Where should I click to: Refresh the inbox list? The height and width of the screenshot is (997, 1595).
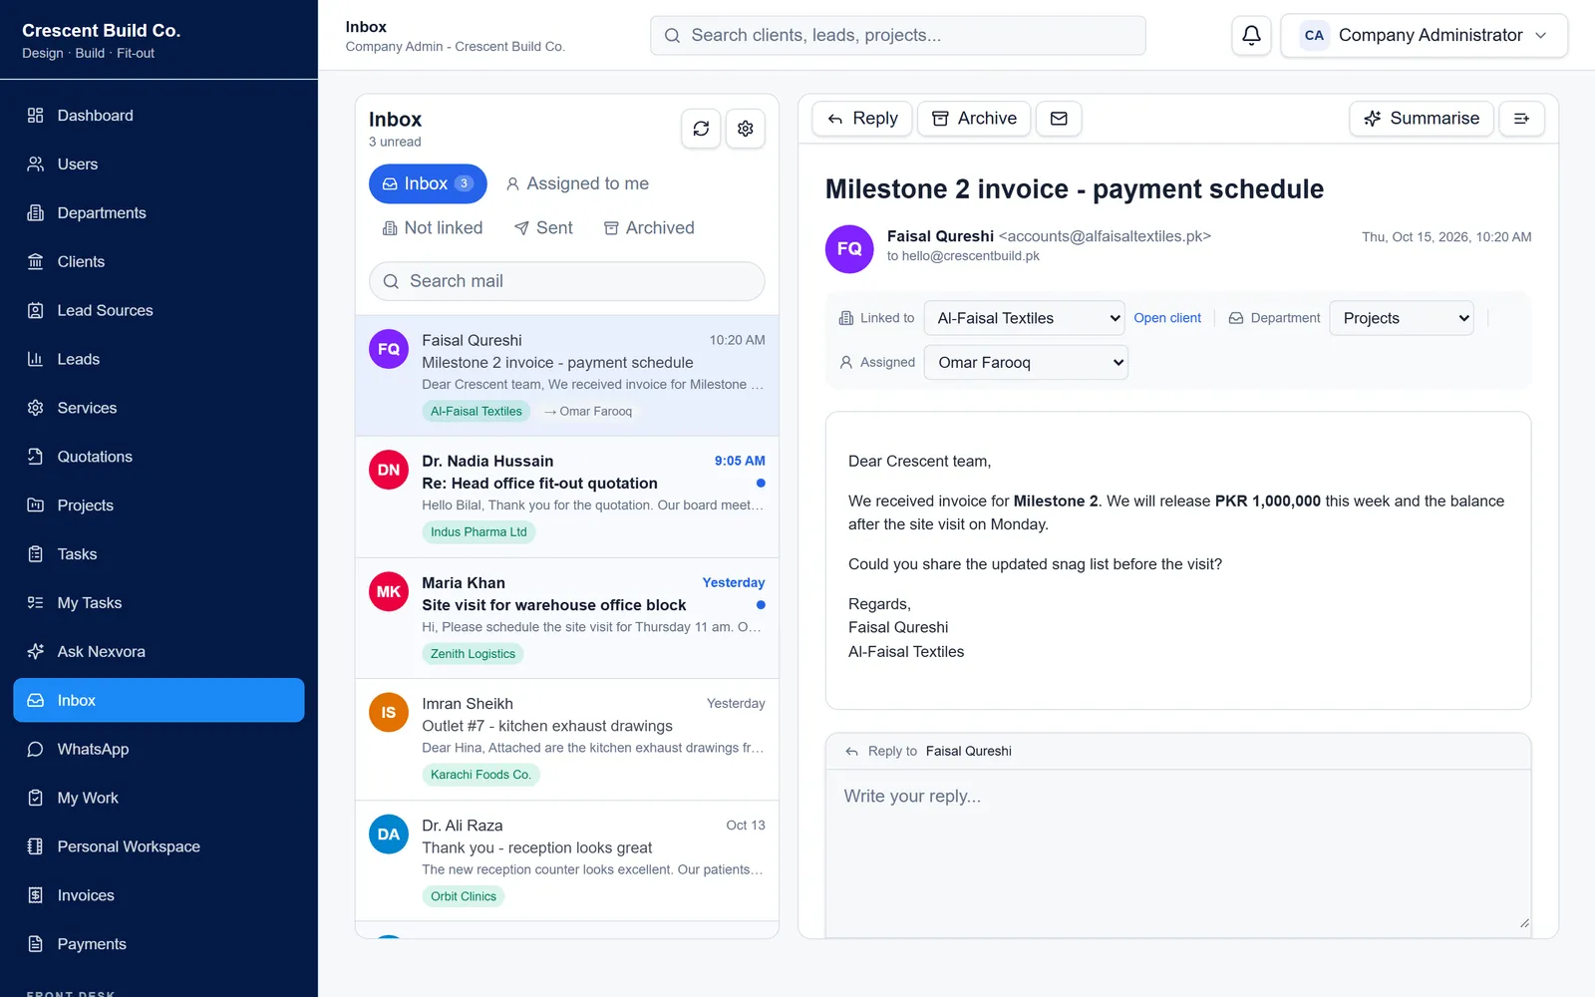coord(701,129)
